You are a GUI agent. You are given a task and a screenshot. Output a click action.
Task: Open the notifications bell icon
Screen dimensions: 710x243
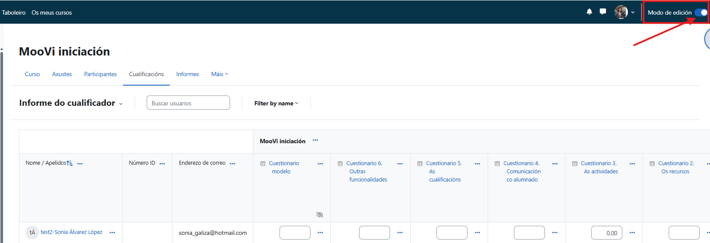pyautogui.click(x=589, y=12)
